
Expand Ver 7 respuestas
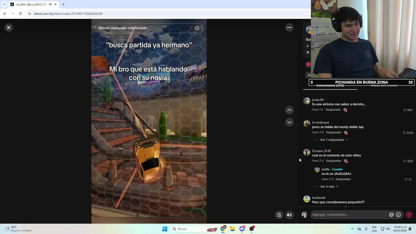[x=334, y=140]
